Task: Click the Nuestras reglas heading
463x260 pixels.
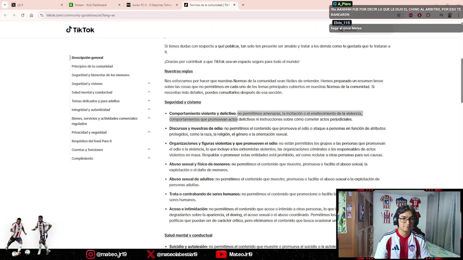Action: point(179,71)
